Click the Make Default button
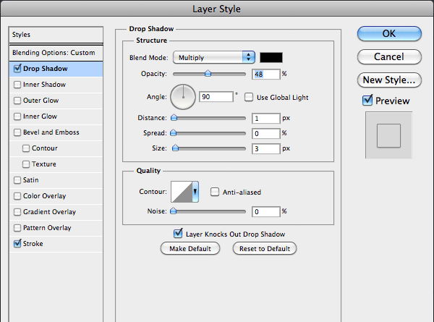Image resolution: width=434 pixels, height=322 pixels. pos(190,248)
